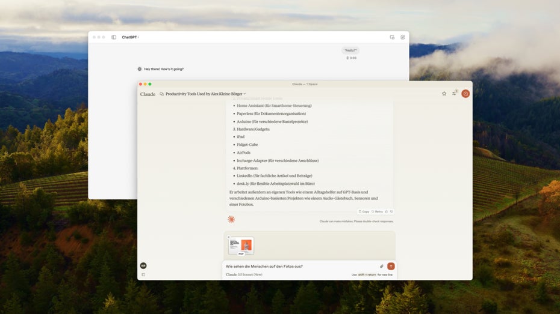Click the "Incharge-Adapter" list item
Image resolution: width=560 pixels, height=314 pixels.
pos(278,160)
